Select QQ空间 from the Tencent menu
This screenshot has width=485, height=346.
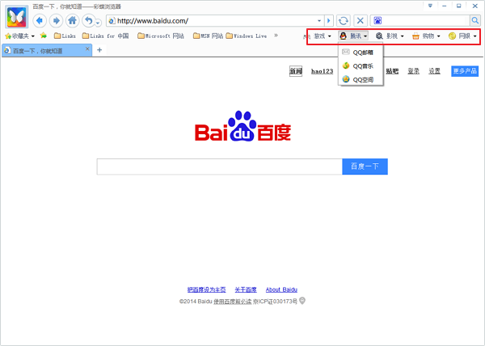pos(361,80)
